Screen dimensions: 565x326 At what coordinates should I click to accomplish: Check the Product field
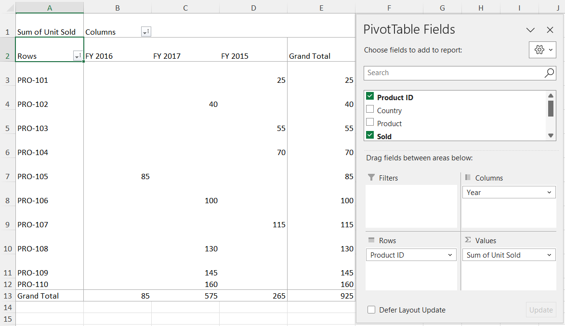click(x=370, y=123)
